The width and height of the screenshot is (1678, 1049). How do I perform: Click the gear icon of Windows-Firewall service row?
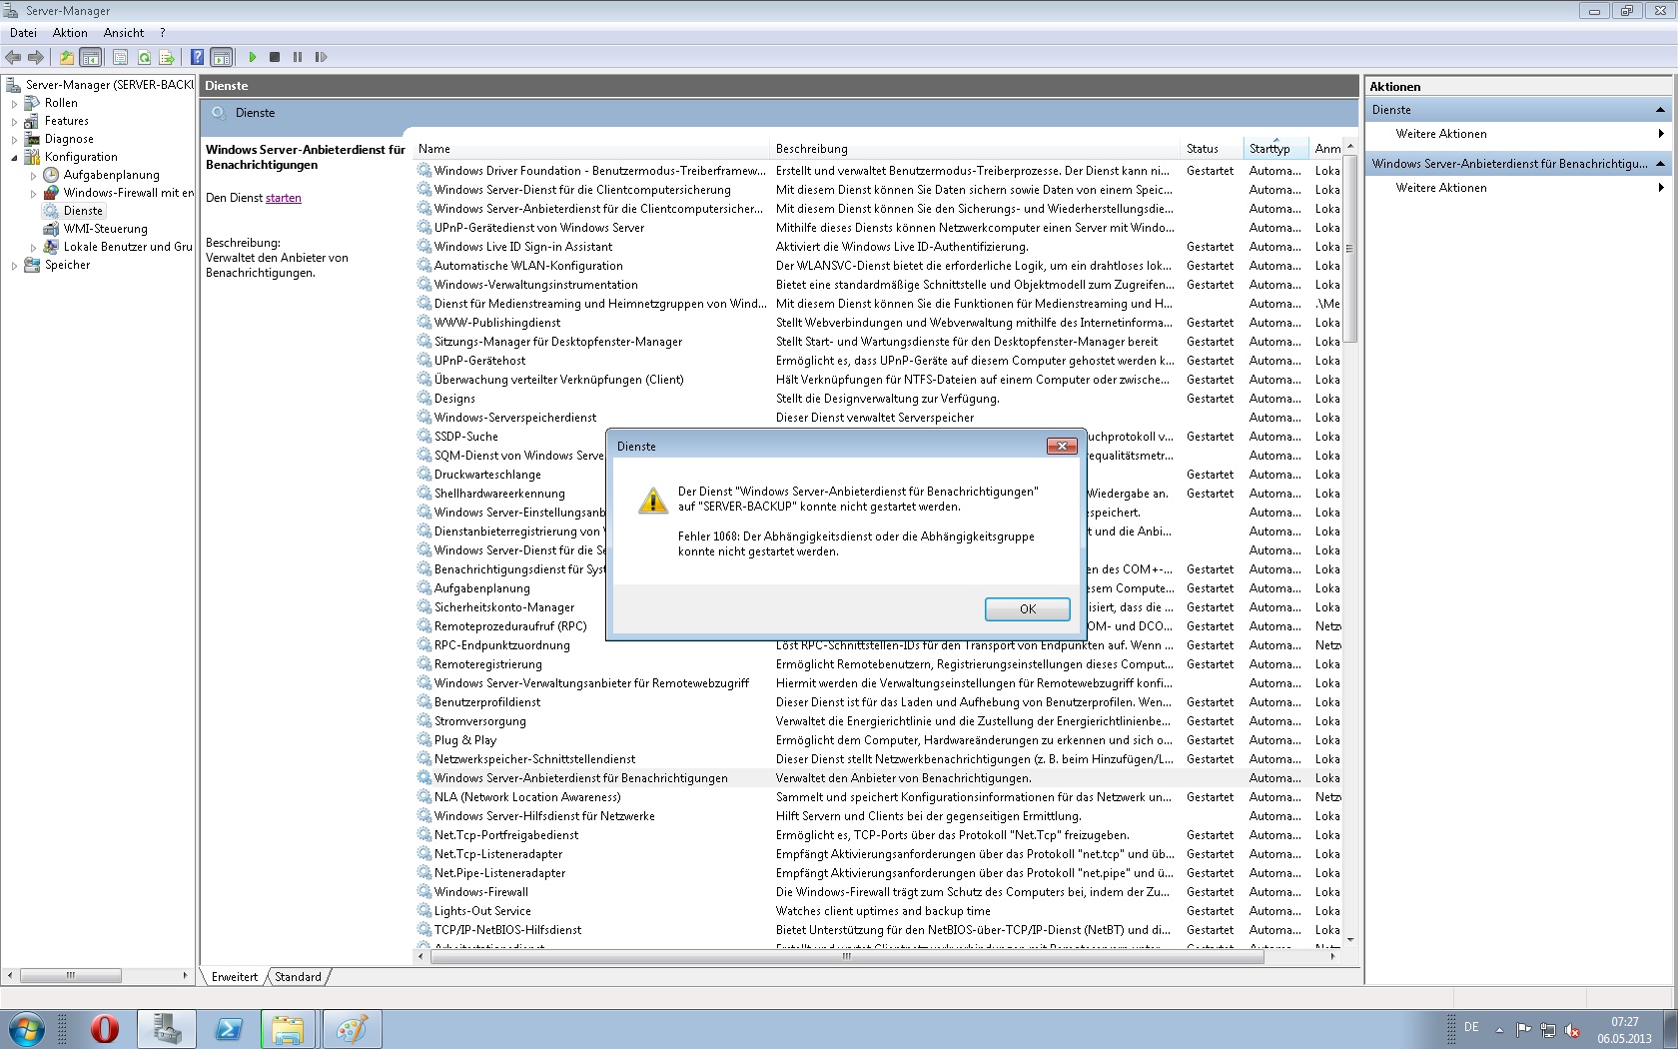424,892
